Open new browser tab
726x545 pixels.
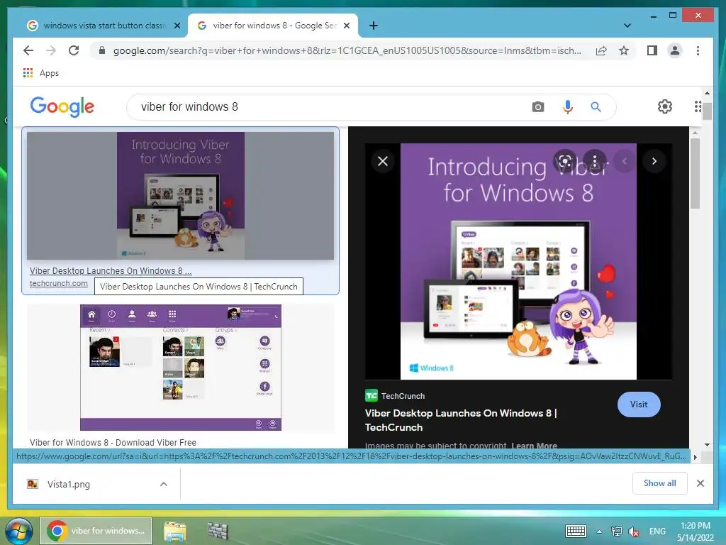[374, 26]
